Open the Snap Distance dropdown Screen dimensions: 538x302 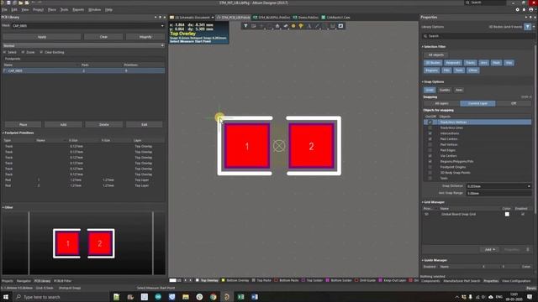(x=529, y=186)
